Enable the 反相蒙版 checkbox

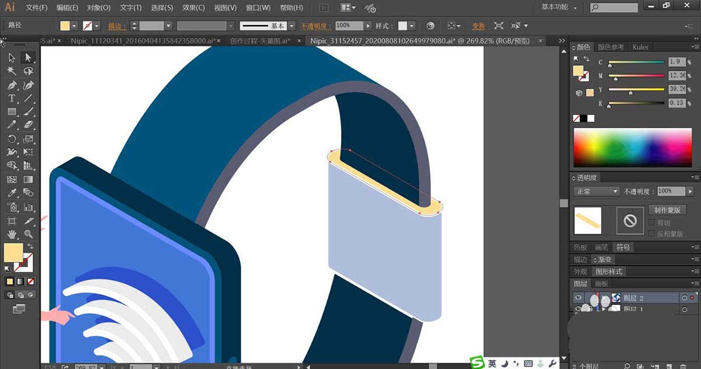pyautogui.click(x=652, y=234)
